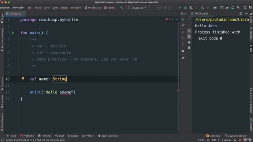Click the main() breadcrumb
This screenshot has height=142, width=253.
coord(110,7)
